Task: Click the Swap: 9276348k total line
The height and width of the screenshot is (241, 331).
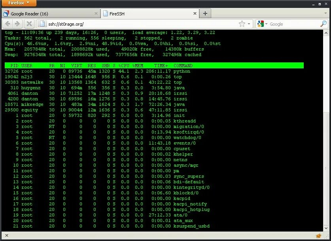Action: point(103,55)
